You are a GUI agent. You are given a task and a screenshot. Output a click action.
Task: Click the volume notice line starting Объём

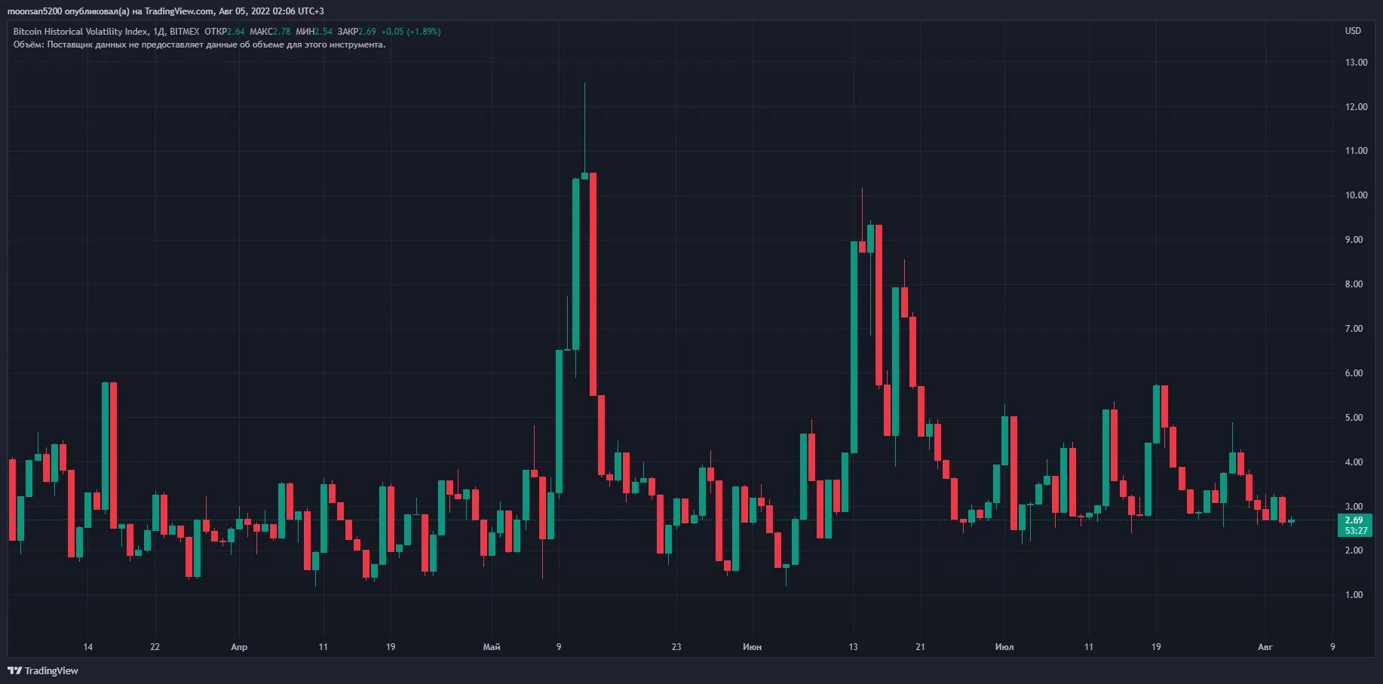pos(199,44)
